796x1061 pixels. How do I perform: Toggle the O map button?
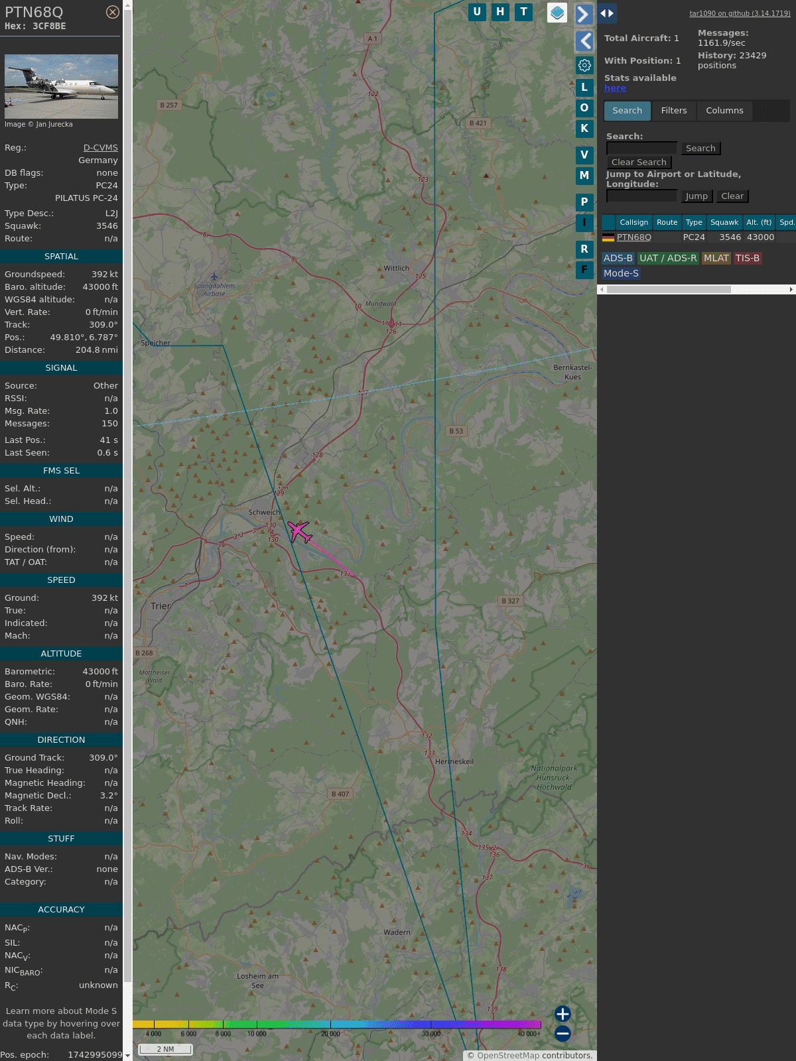pos(584,107)
